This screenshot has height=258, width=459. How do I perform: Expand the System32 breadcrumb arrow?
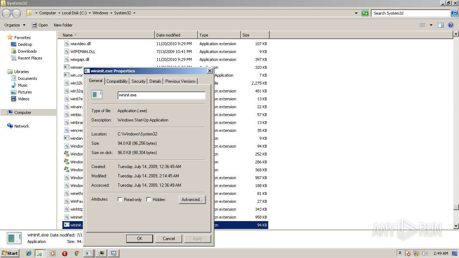134,13
